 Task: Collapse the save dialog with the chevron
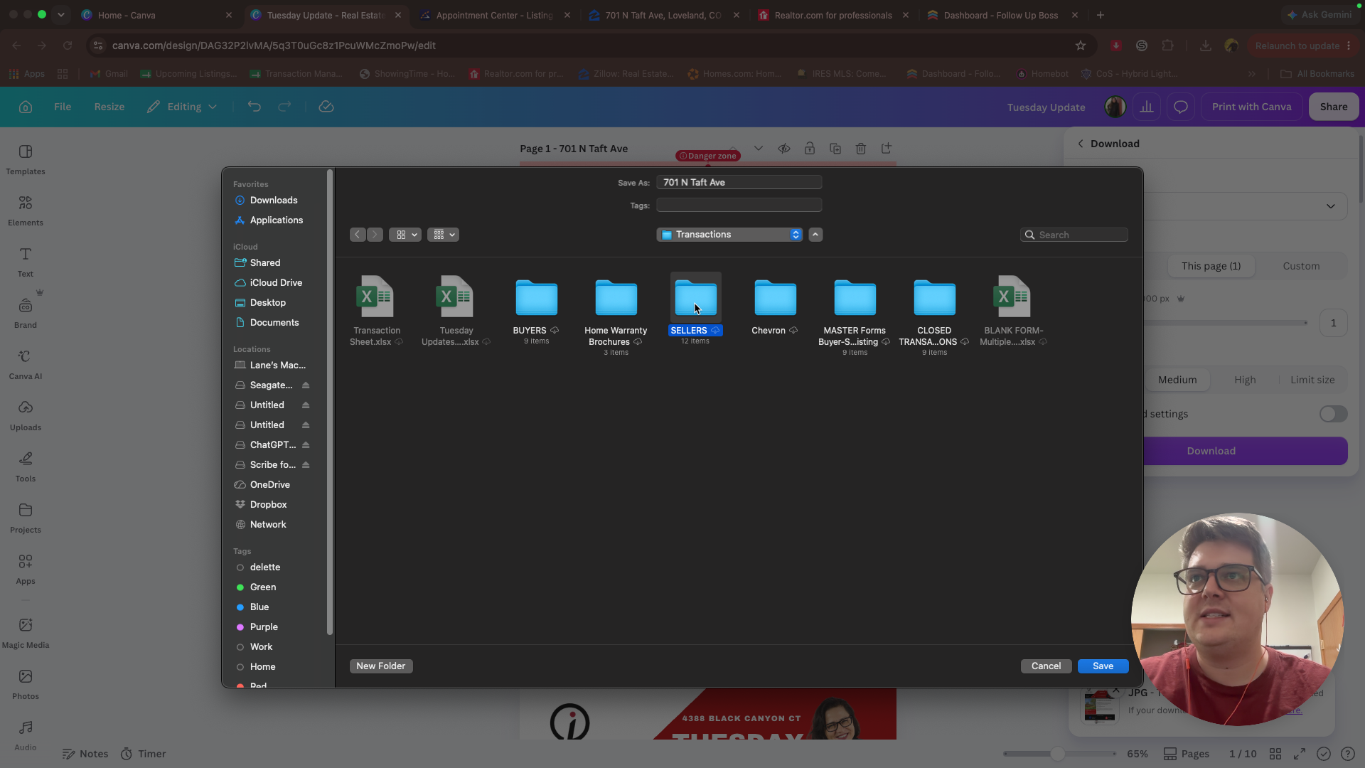click(x=815, y=235)
